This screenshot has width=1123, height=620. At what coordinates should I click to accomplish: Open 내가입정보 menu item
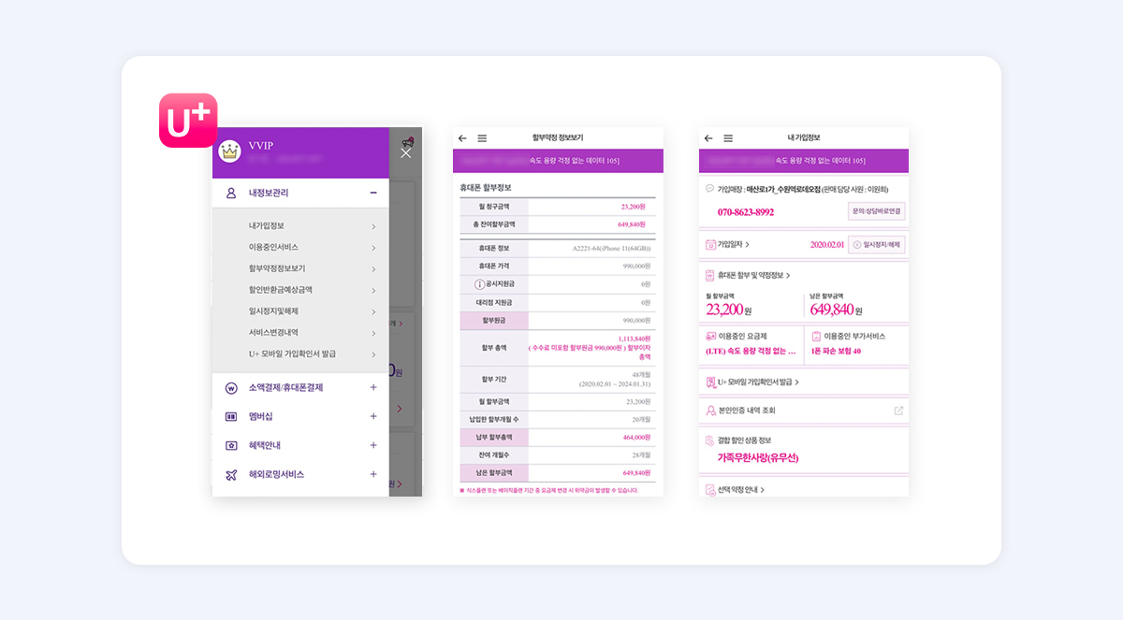pos(267,225)
